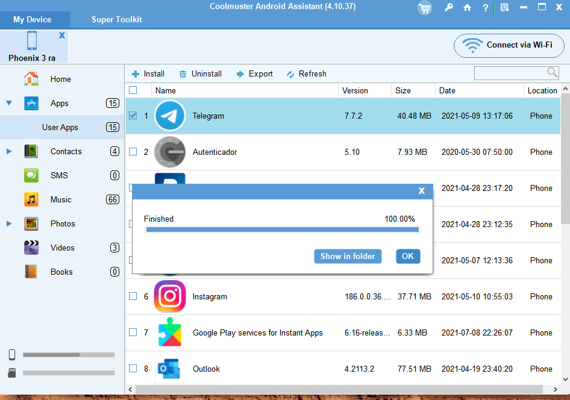Collapse the Apps tree arrow
Viewport: 570px width, 400px height.
(9, 103)
